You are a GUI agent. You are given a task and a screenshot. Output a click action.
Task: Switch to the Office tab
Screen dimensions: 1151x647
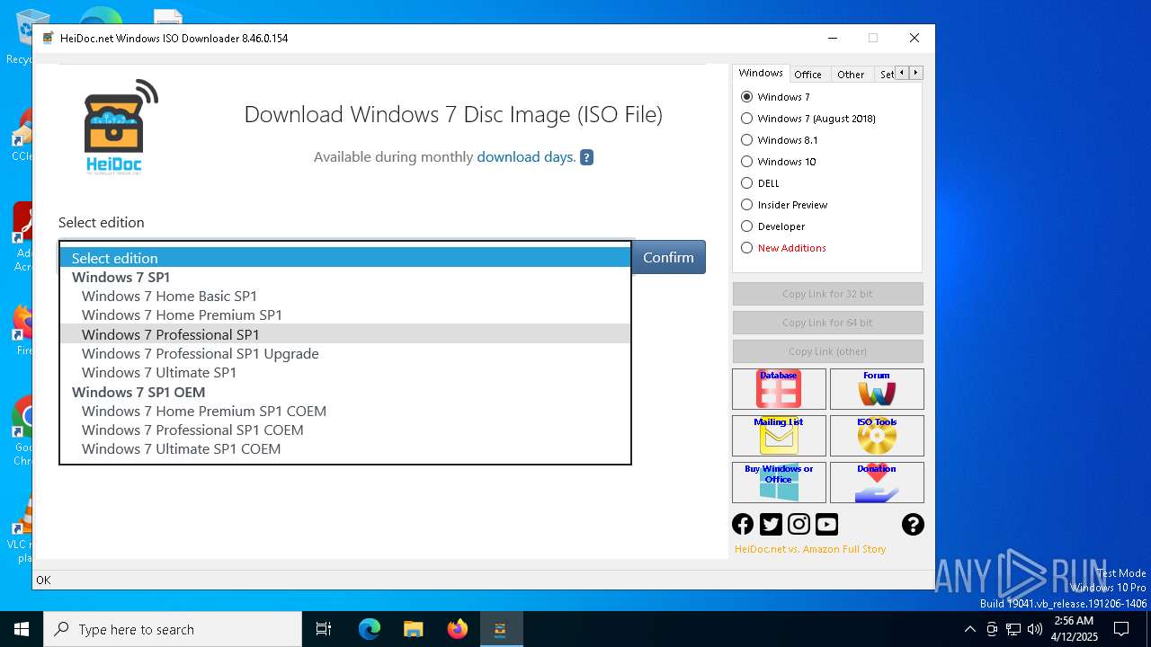coord(807,75)
